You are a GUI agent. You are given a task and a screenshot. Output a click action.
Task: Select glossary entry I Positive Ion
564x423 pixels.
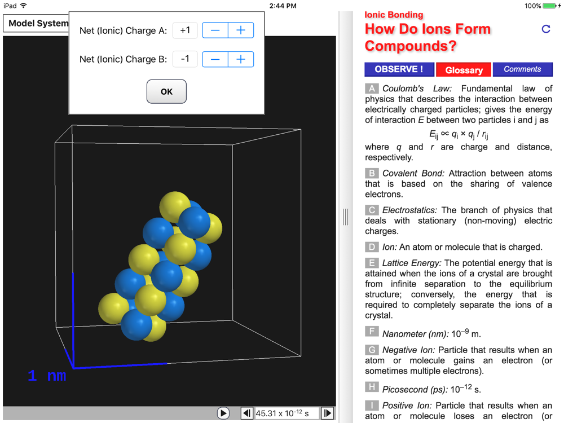coord(372,406)
